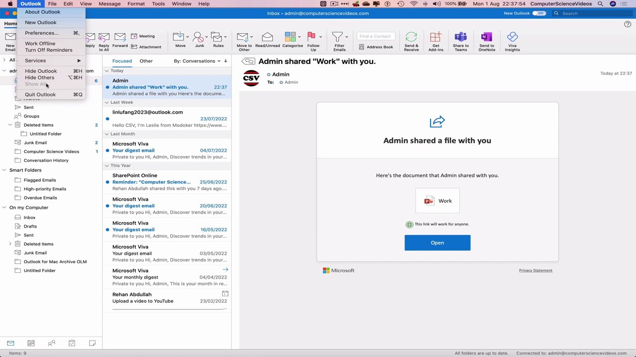Click the Categorise color icon
This screenshot has height=357, width=636.
coord(290,37)
